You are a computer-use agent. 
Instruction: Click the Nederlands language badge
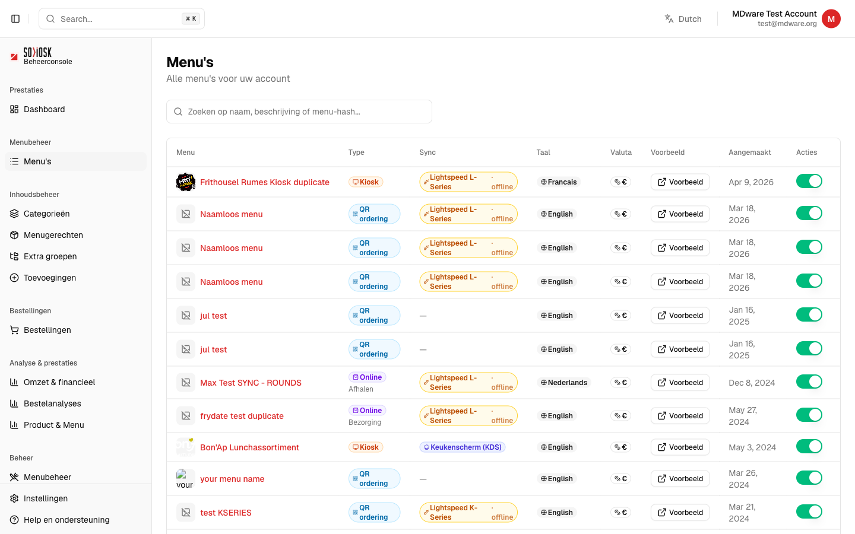[564, 383]
